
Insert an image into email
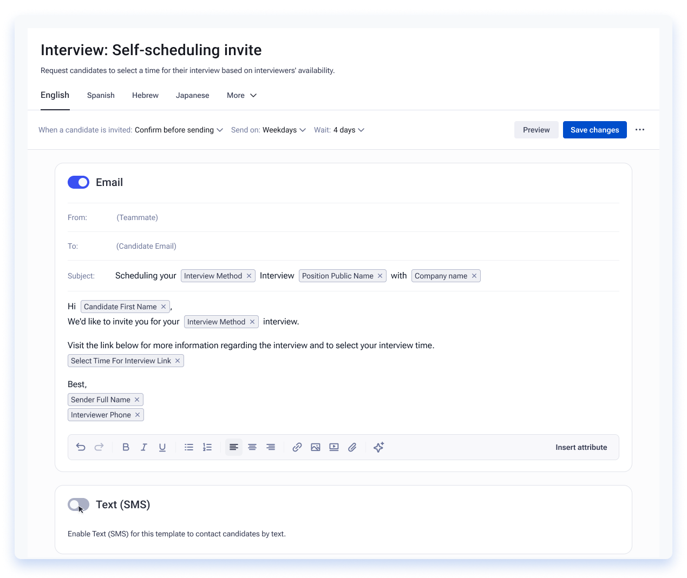316,447
